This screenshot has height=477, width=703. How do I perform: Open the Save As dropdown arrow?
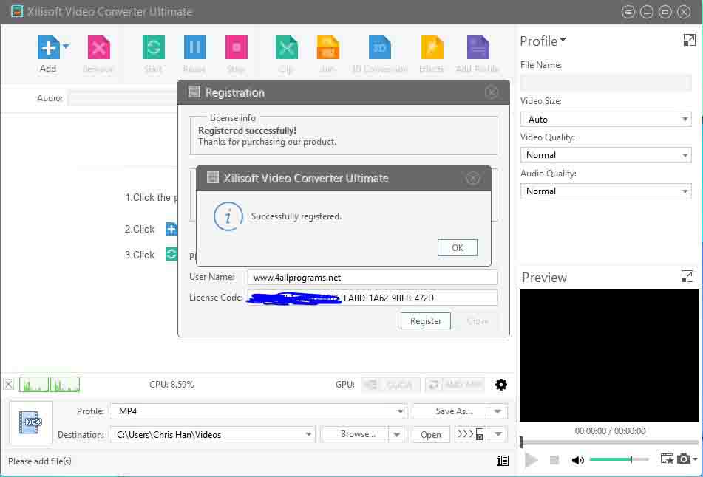[x=497, y=411]
